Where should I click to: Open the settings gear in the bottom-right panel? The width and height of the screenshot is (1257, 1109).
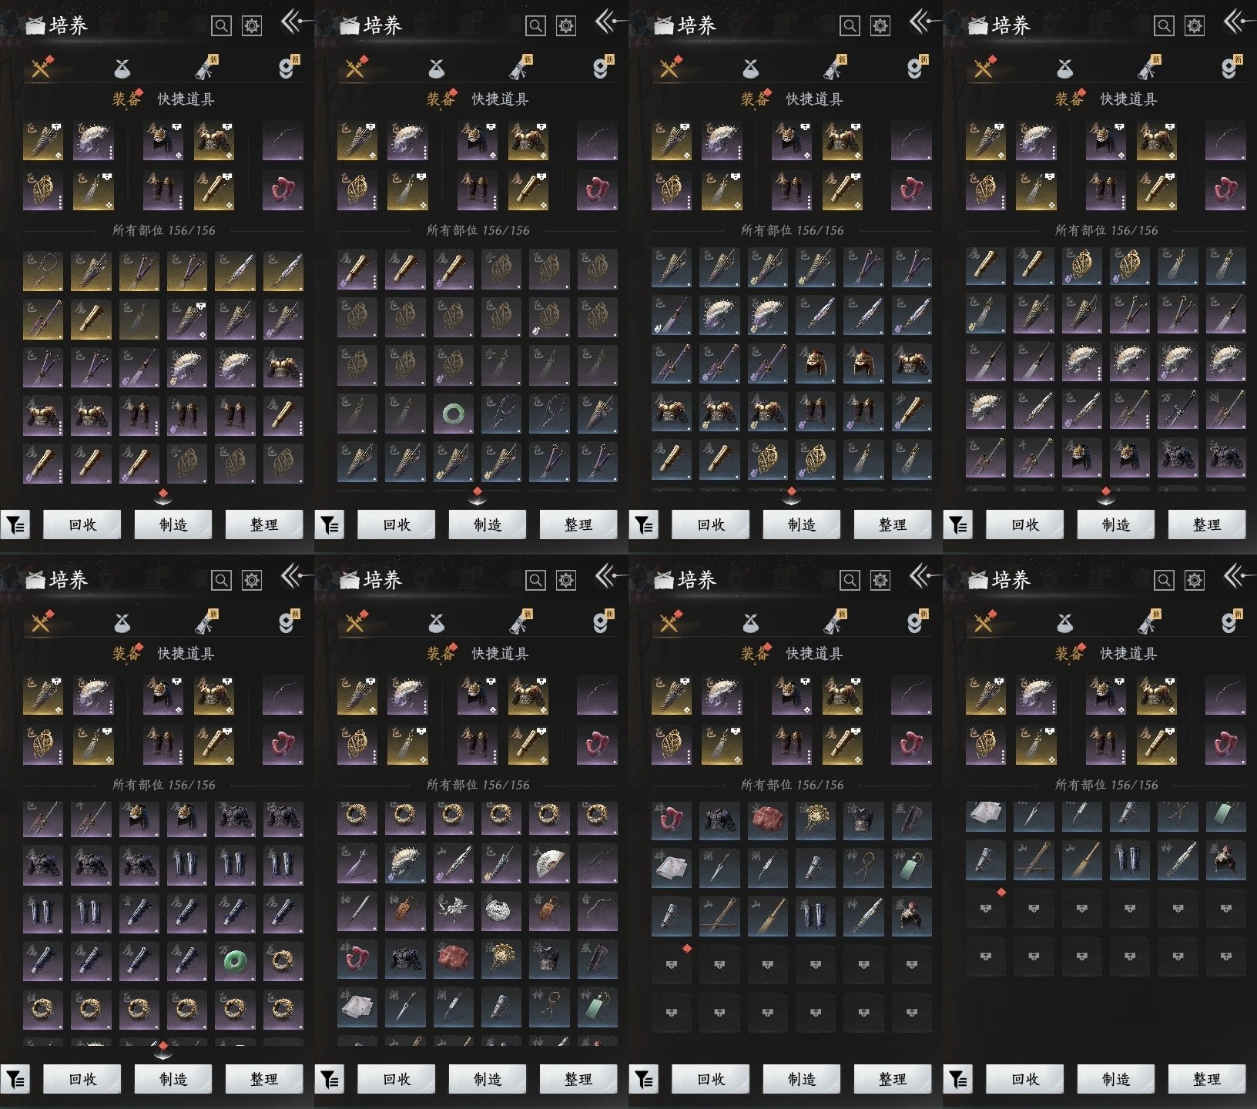pos(1195,581)
